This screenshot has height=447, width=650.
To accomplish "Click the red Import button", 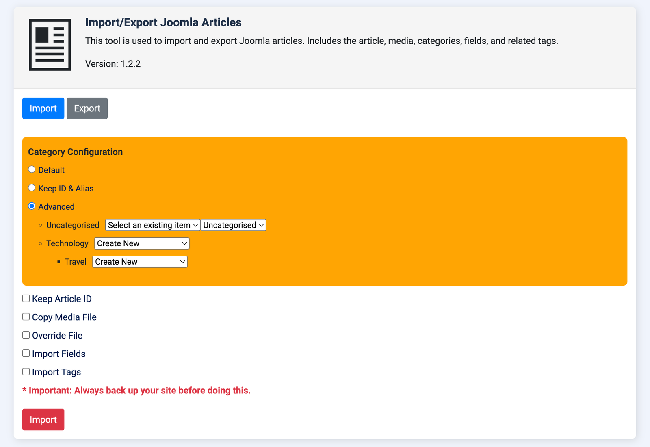I will pyautogui.click(x=43, y=419).
